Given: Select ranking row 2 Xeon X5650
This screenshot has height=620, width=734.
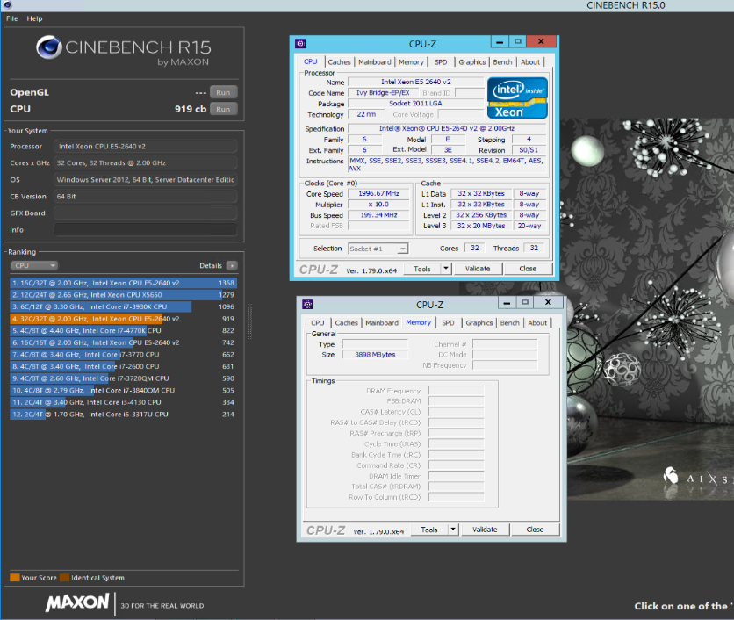Looking at the screenshot, I should (x=123, y=294).
